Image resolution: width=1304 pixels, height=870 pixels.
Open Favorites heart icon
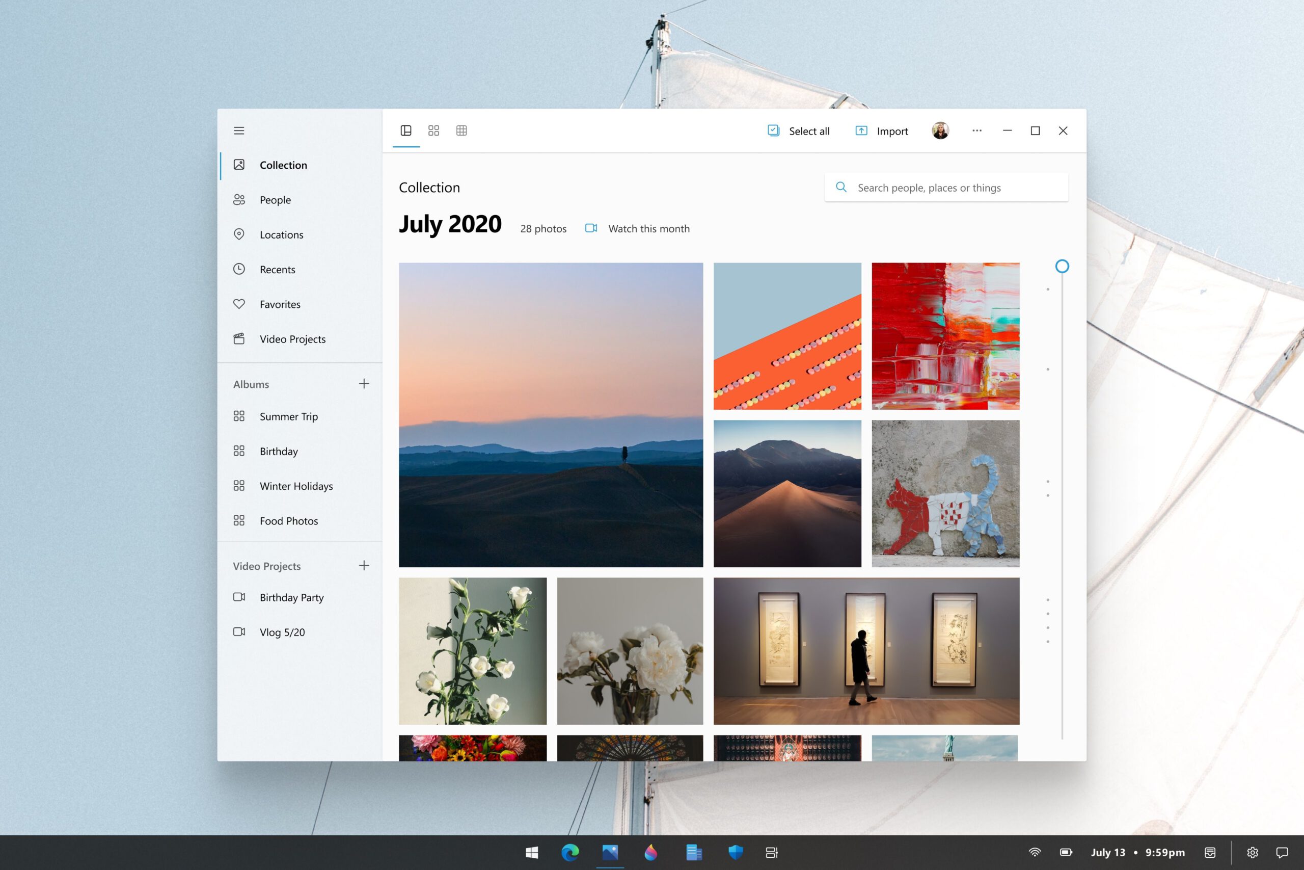239,304
